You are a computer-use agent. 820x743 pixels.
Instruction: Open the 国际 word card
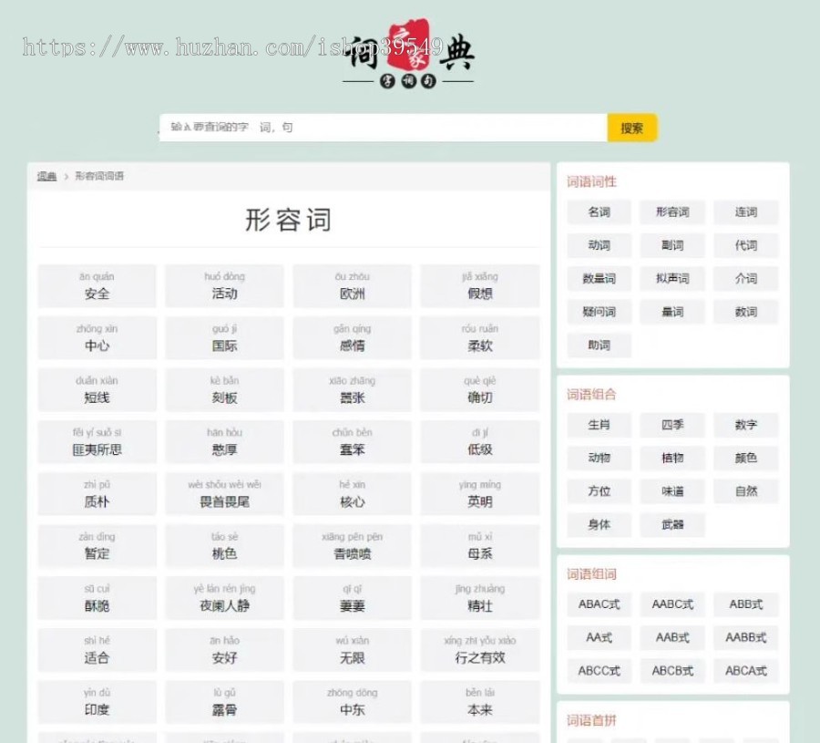pyautogui.click(x=224, y=337)
